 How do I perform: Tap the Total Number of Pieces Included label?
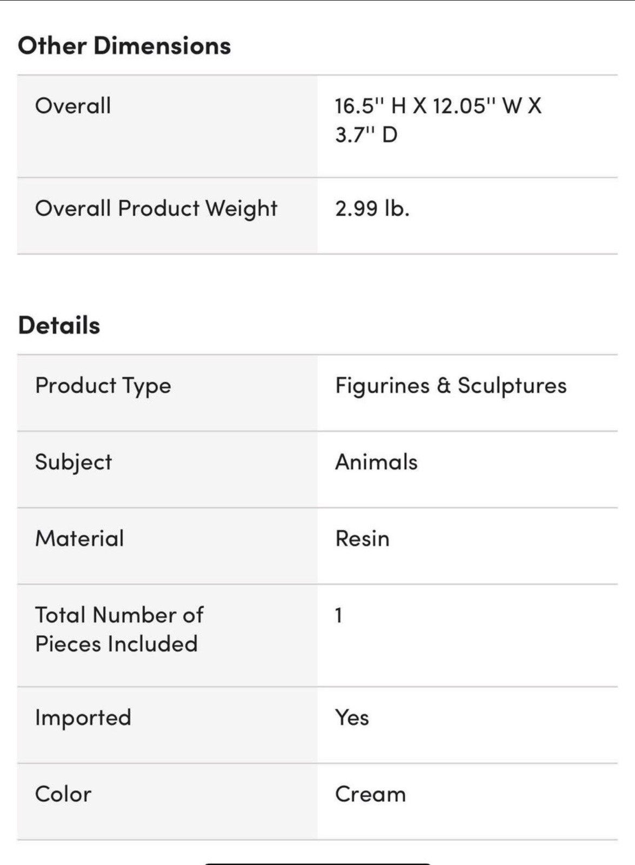tap(119, 629)
